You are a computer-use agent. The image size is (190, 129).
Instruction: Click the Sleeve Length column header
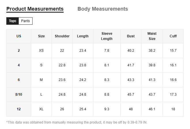[x=107, y=36]
